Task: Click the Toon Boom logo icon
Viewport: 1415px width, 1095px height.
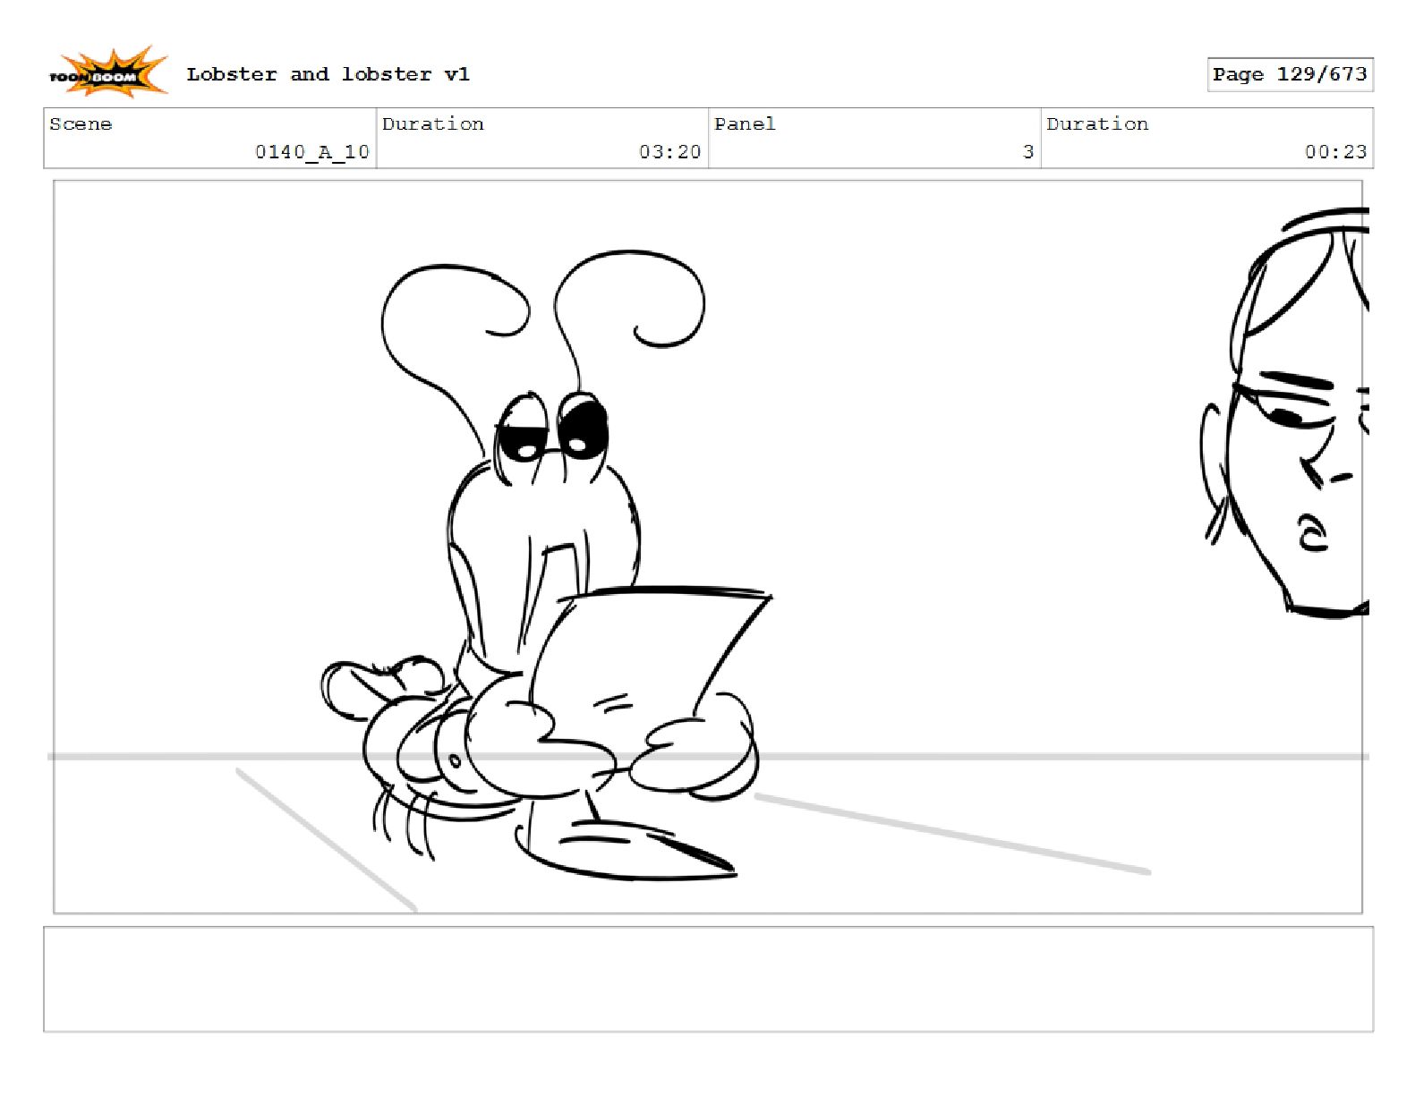Action: 107,72
